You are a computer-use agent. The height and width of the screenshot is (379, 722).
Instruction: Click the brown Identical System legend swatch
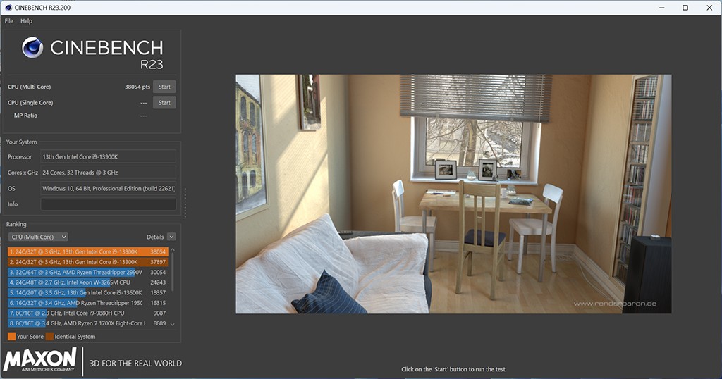click(50, 336)
